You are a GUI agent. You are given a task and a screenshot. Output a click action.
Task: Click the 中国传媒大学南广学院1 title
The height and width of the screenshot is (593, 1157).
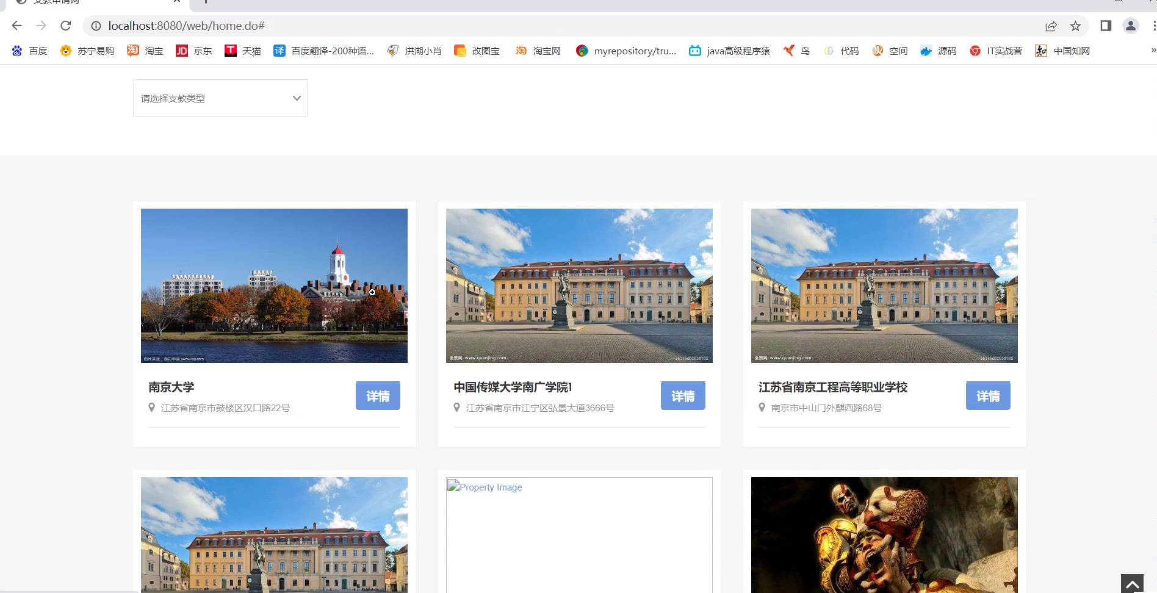[513, 387]
